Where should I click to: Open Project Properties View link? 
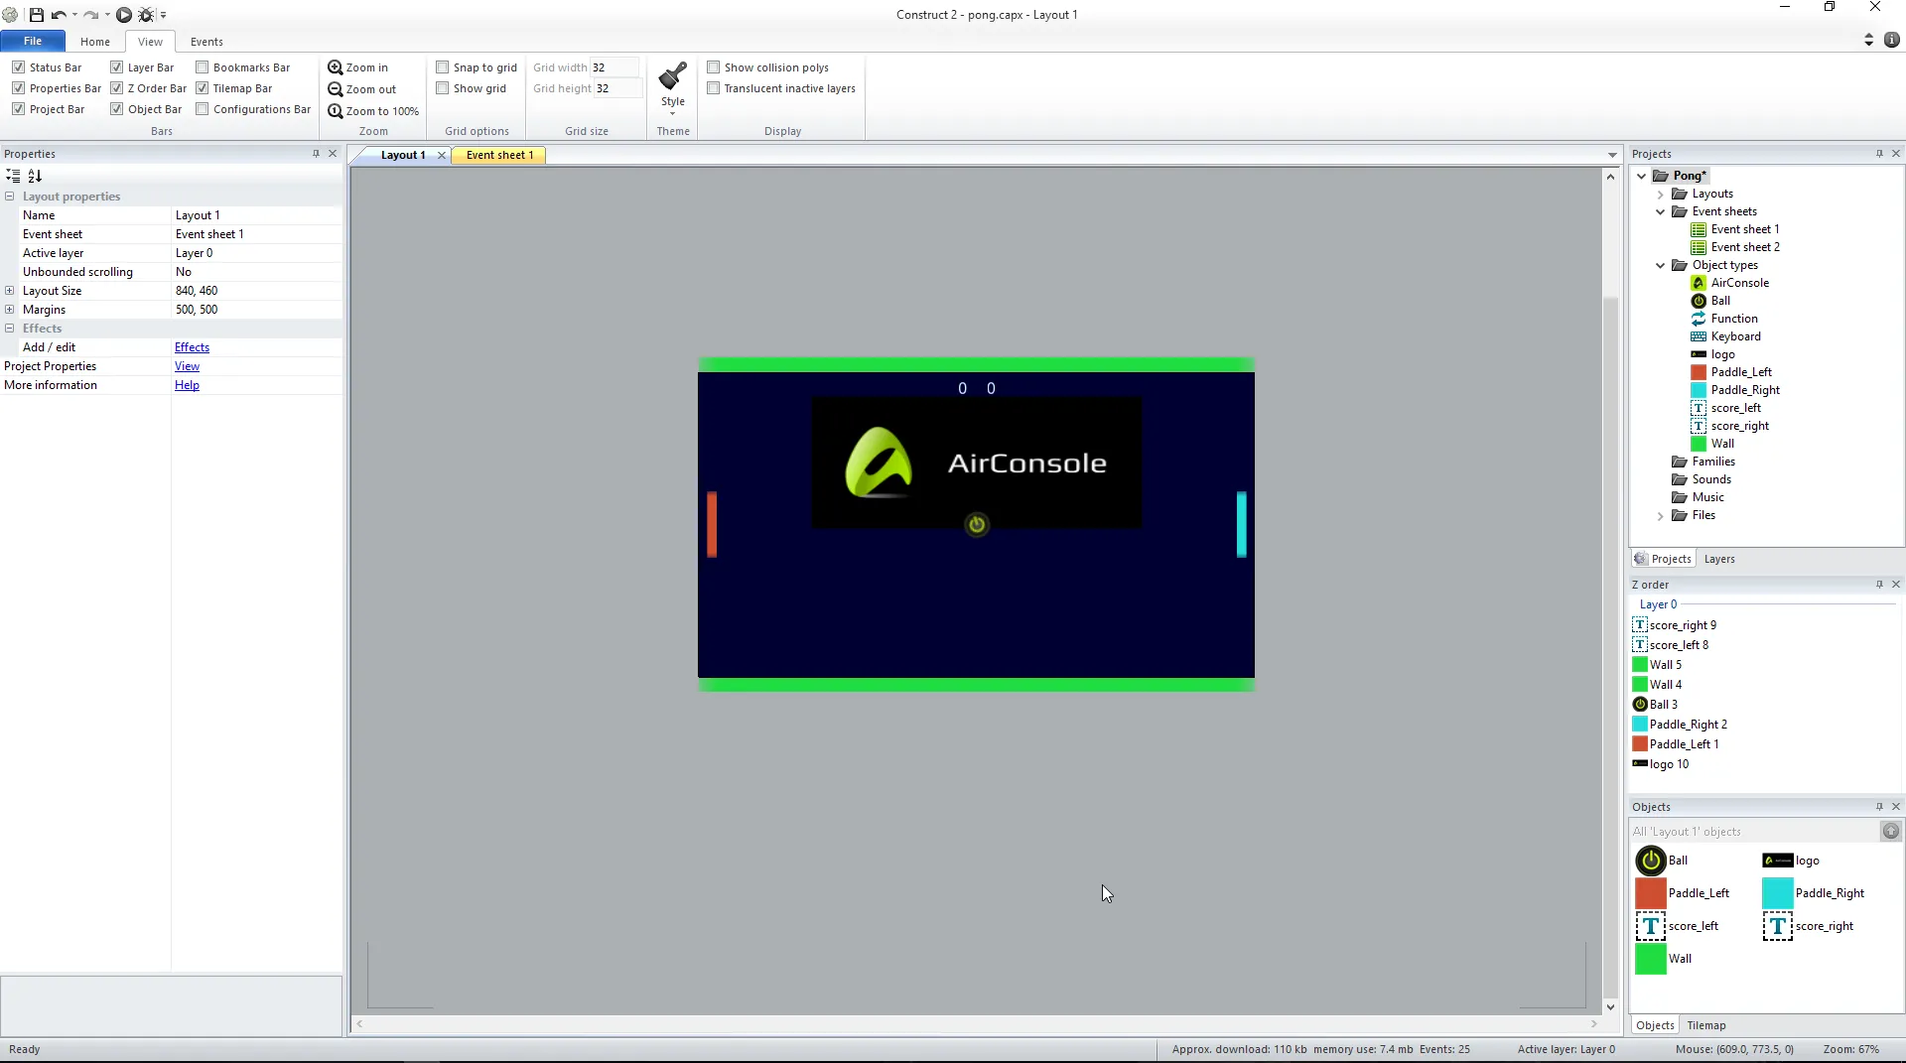187,366
